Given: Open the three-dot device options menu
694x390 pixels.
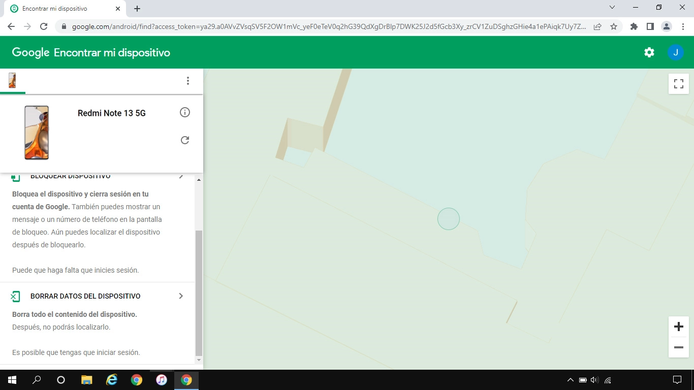Looking at the screenshot, I should pos(188,81).
